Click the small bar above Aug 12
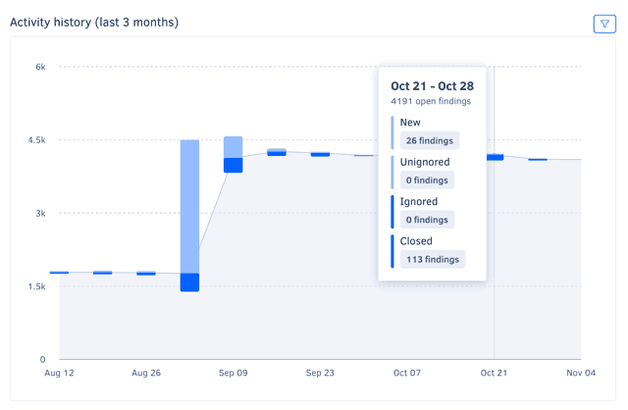 (59, 273)
